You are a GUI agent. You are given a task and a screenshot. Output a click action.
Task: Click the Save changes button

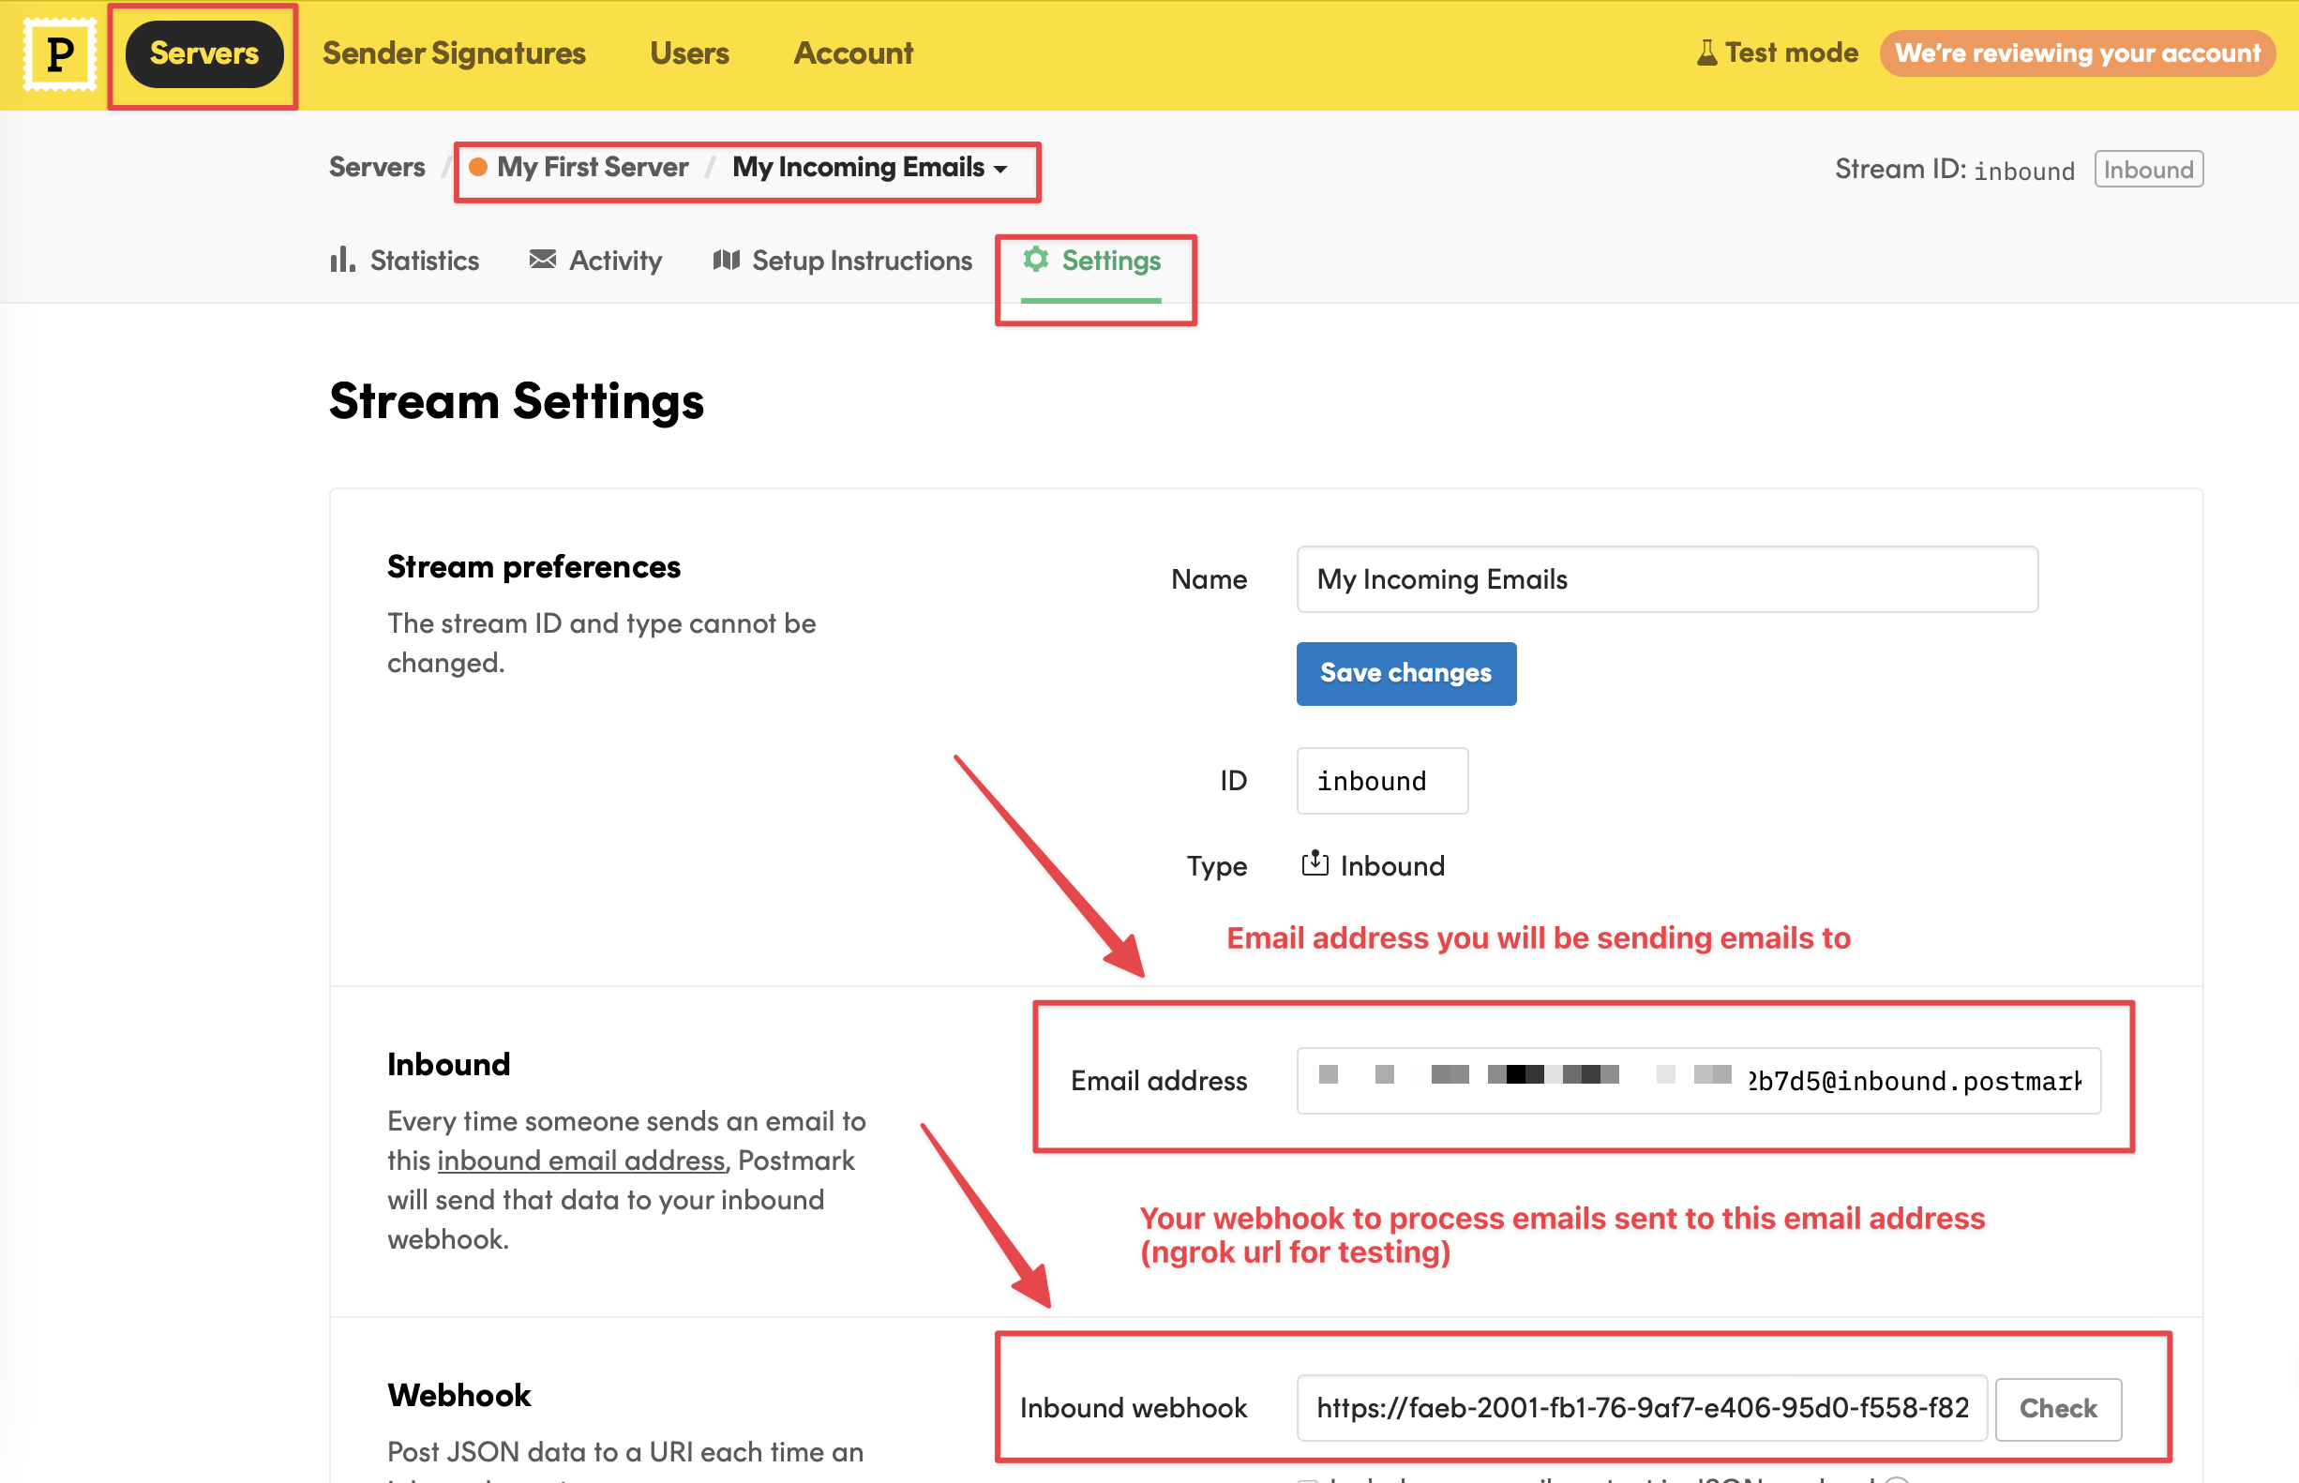[1405, 673]
